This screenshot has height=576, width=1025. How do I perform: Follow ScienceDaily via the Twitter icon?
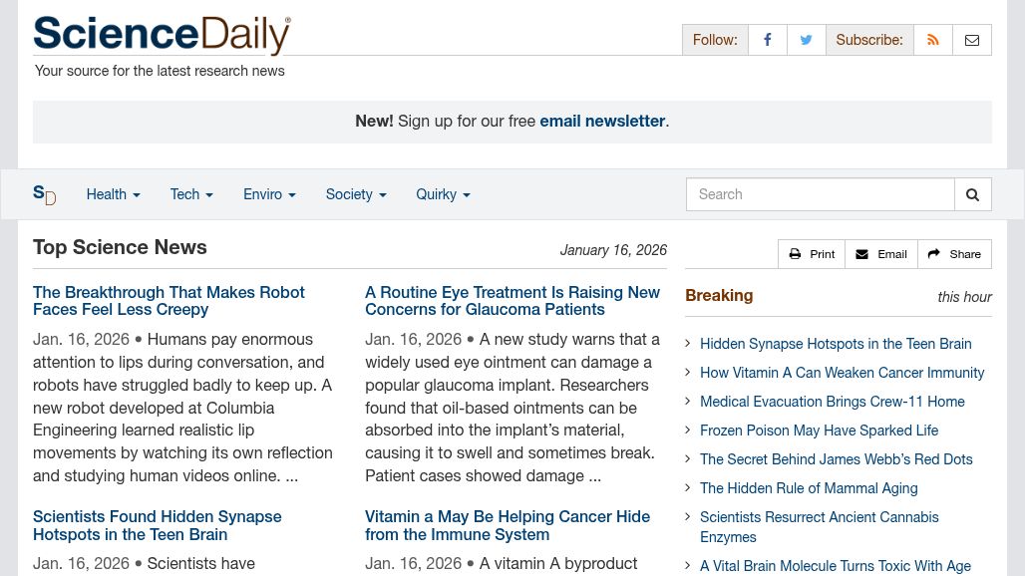point(806,40)
